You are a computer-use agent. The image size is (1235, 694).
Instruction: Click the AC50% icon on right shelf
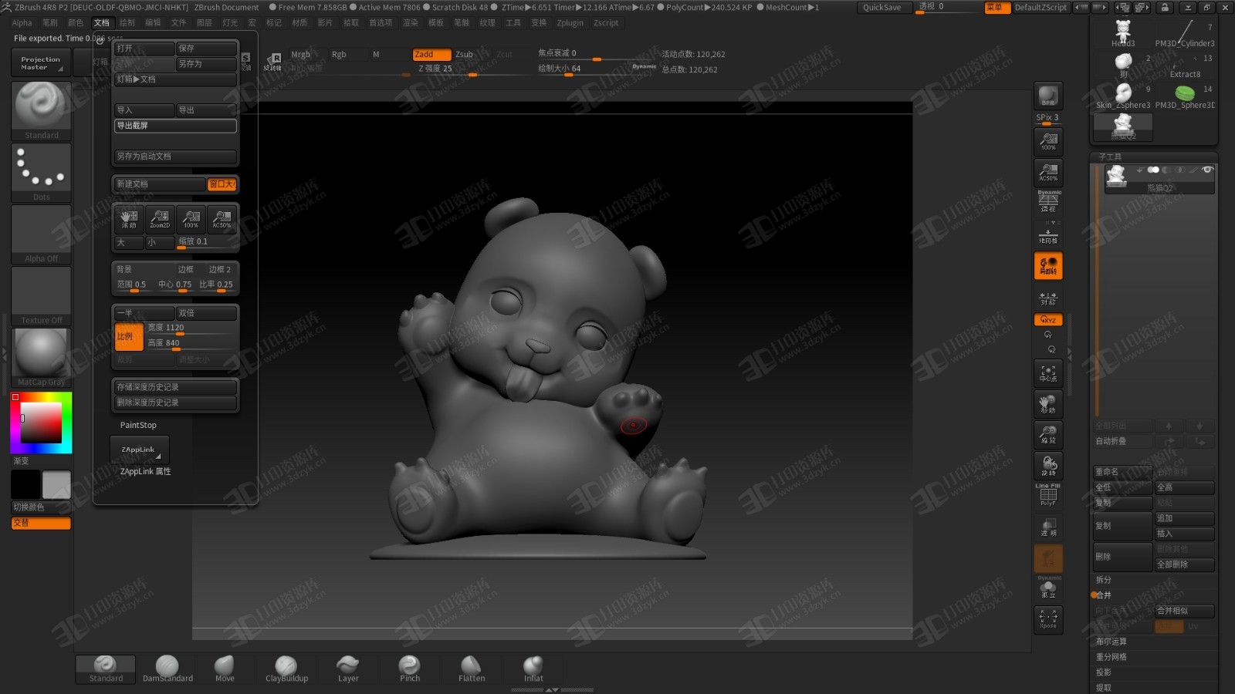pyautogui.click(x=1048, y=173)
